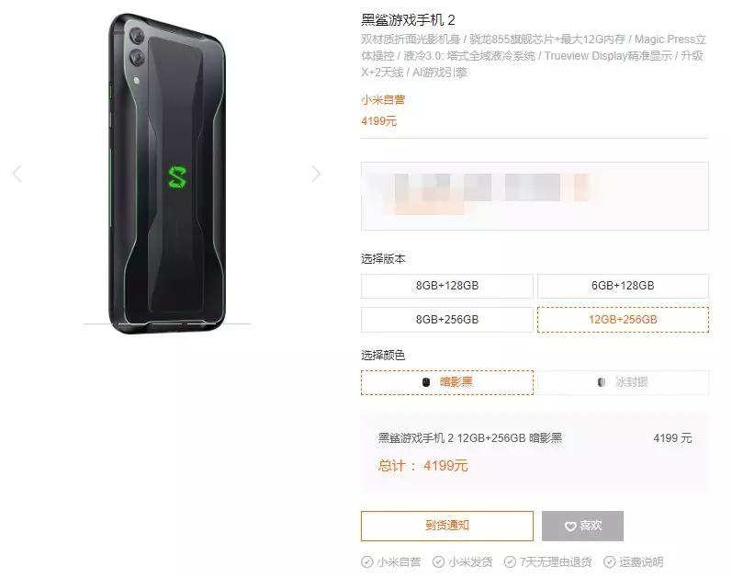The image size is (732, 578).
Task: Click checkmark icon beside 小米发货
Action: click(x=438, y=561)
